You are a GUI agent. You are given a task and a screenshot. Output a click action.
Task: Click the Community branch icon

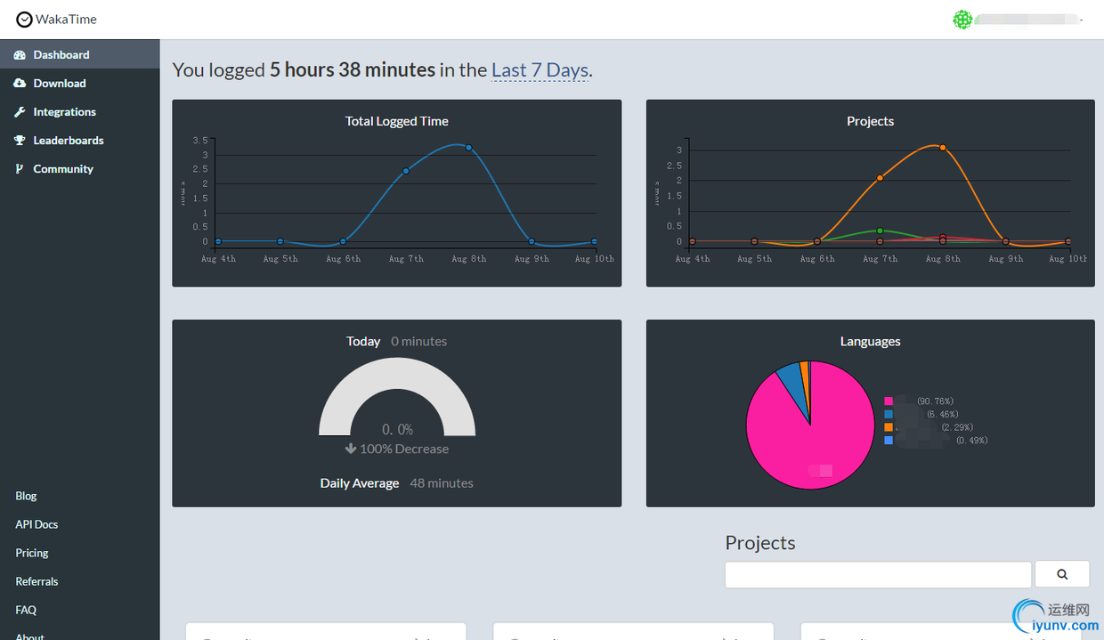(20, 169)
